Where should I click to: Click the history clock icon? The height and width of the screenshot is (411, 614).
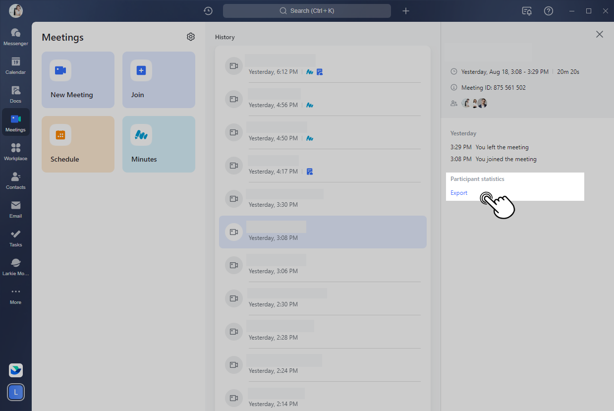click(x=208, y=11)
